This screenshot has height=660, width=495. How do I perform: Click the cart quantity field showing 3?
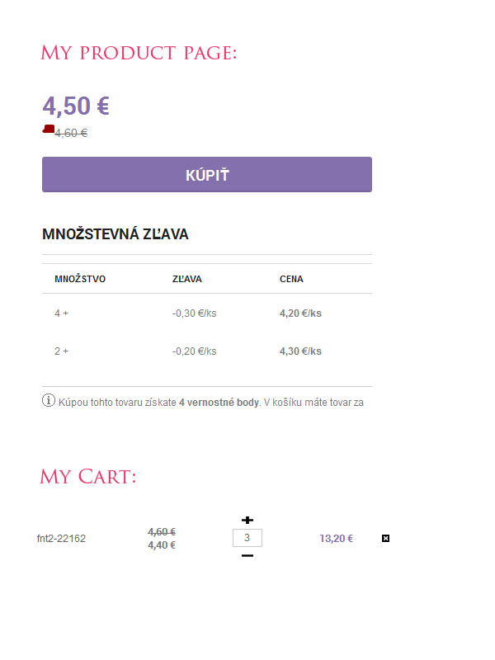[x=247, y=538]
